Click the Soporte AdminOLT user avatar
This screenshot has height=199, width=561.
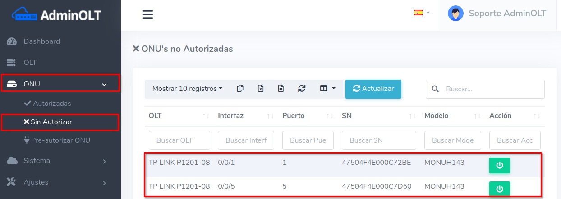click(455, 14)
